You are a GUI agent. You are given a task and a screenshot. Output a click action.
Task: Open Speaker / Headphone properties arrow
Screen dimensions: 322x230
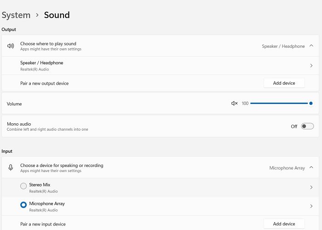click(x=311, y=66)
